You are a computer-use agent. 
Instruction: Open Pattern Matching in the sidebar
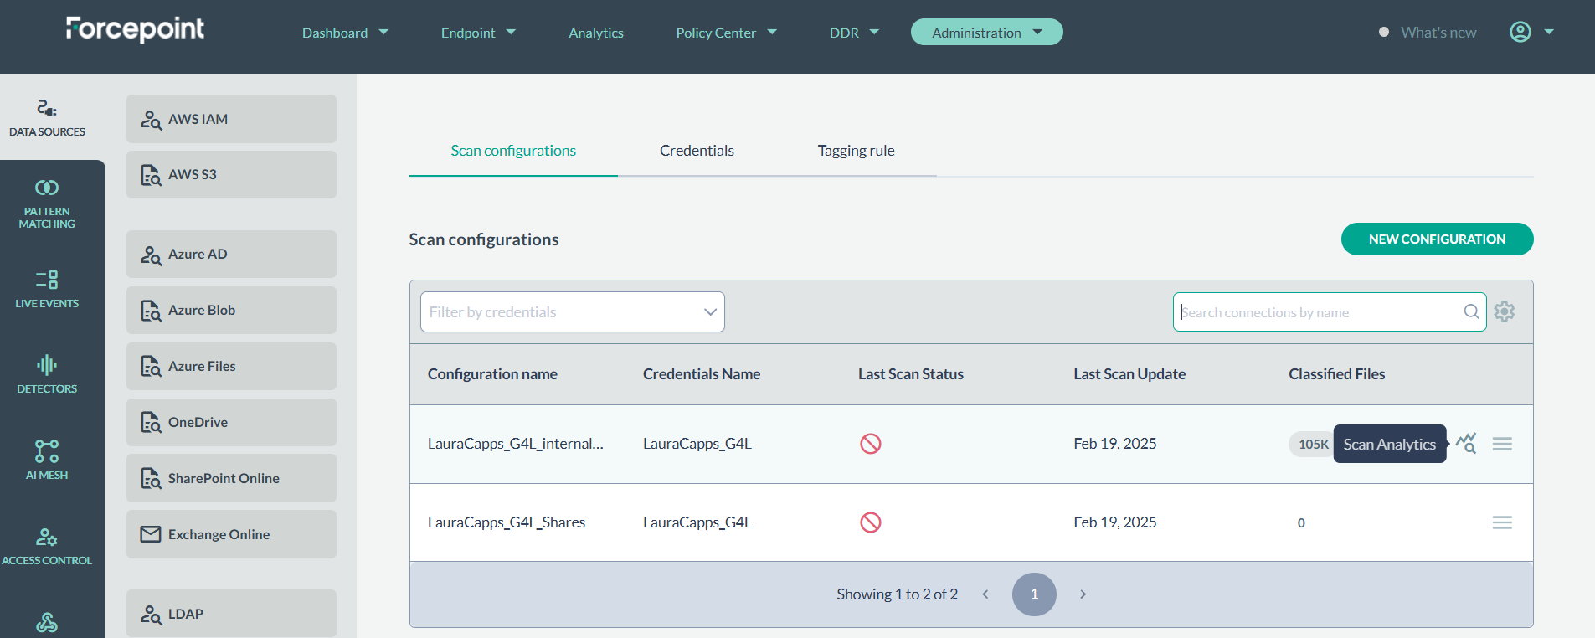tap(47, 203)
